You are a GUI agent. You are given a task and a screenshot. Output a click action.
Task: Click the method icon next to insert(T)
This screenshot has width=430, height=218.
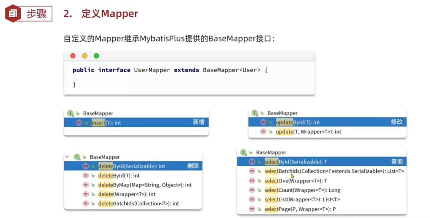click(x=79, y=123)
